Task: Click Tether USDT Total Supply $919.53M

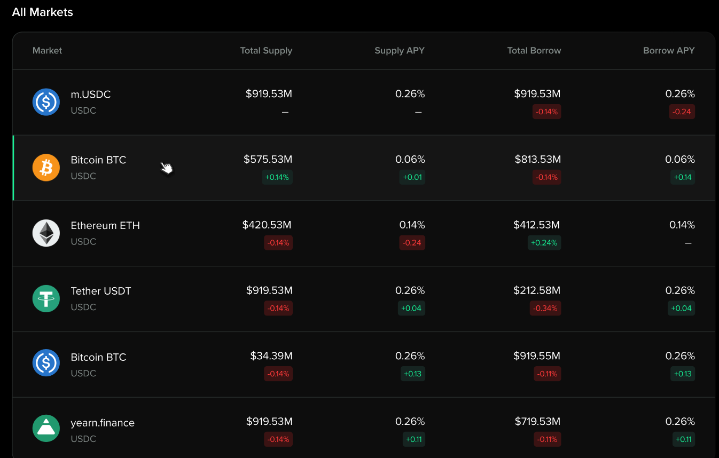Action: coord(269,291)
